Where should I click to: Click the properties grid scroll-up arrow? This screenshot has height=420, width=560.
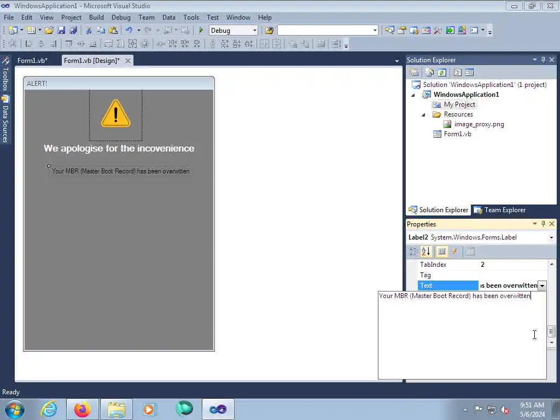pos(552,264)
